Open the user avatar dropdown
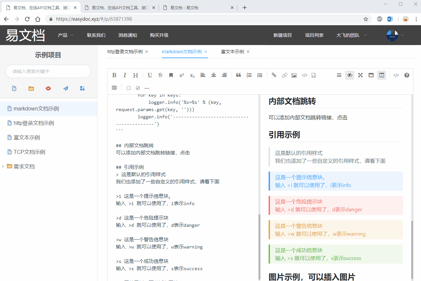 click(x=395, y=35)
